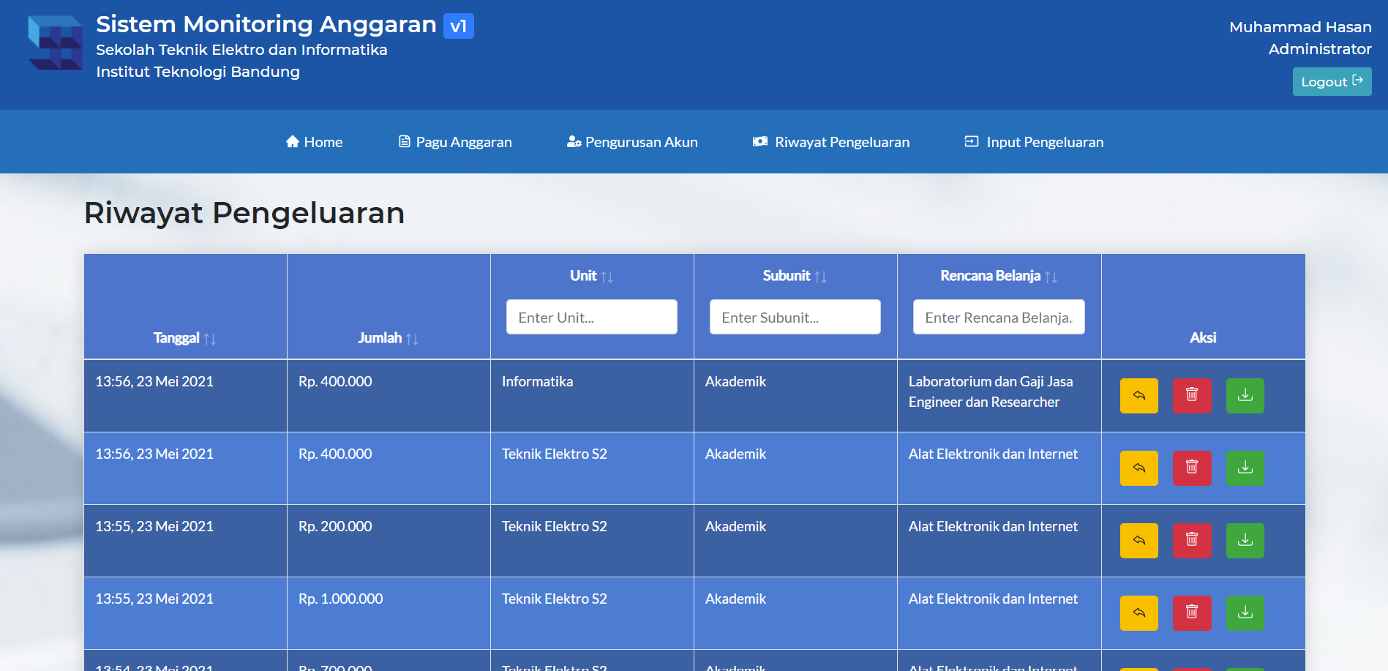The image size is (1388, 671).
Task: Sort by Unit using its arrow icon
Action: pos(607,277)
